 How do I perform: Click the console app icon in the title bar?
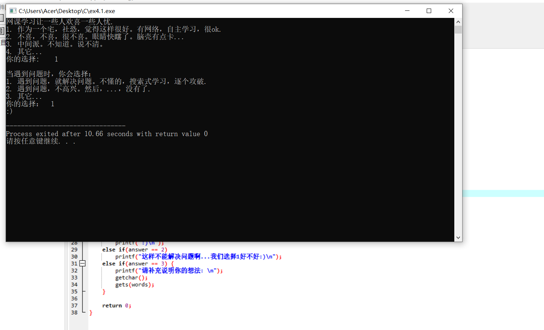click(13, 11)
